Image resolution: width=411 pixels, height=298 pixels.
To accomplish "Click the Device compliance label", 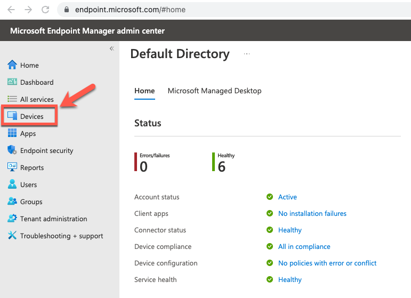I will tap(163, 247).
